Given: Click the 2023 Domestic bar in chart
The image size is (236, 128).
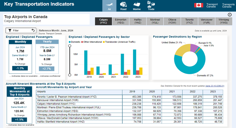Looking at the screenshot, I should tap(135, 62).
